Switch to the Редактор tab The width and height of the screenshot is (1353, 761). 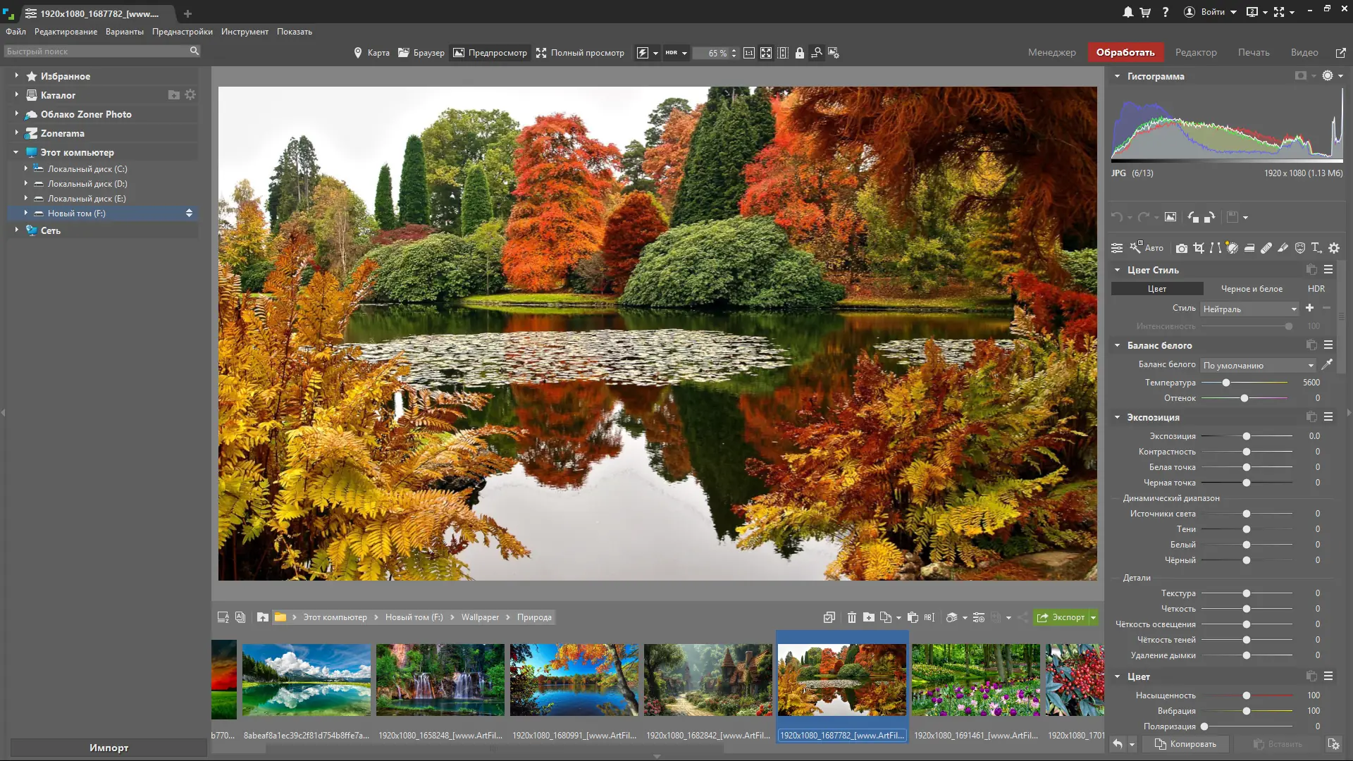(1195, 52)
